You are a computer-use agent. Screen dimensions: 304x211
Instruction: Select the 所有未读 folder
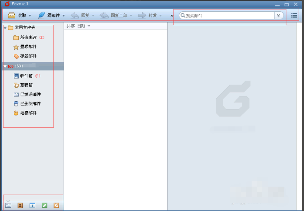28,37
